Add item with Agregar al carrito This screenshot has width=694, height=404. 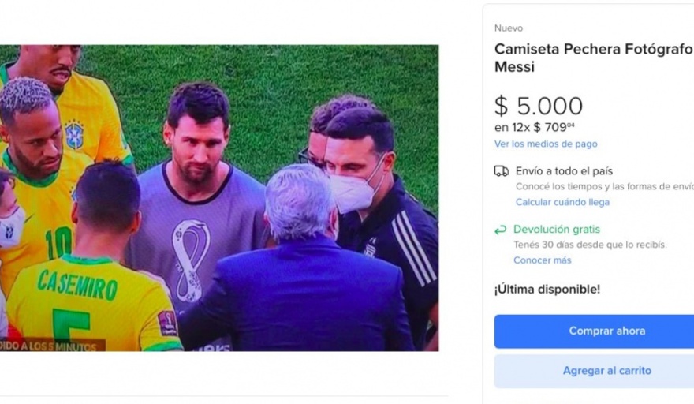click(x=595, y=371)
